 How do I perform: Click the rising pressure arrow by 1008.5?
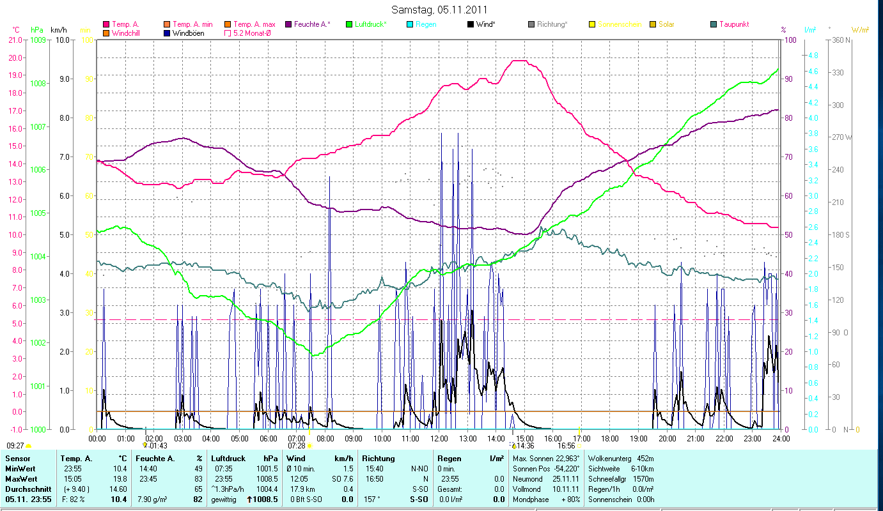click(x=249, y=500)
